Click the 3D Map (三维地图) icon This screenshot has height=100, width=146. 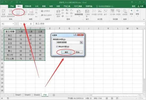pyautogui.click(x=87, y=13)
